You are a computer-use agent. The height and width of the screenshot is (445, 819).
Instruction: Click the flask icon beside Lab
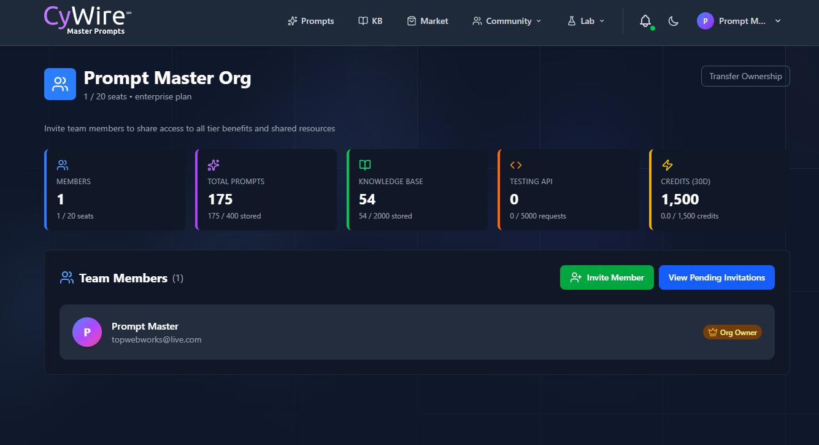point(572,21)
